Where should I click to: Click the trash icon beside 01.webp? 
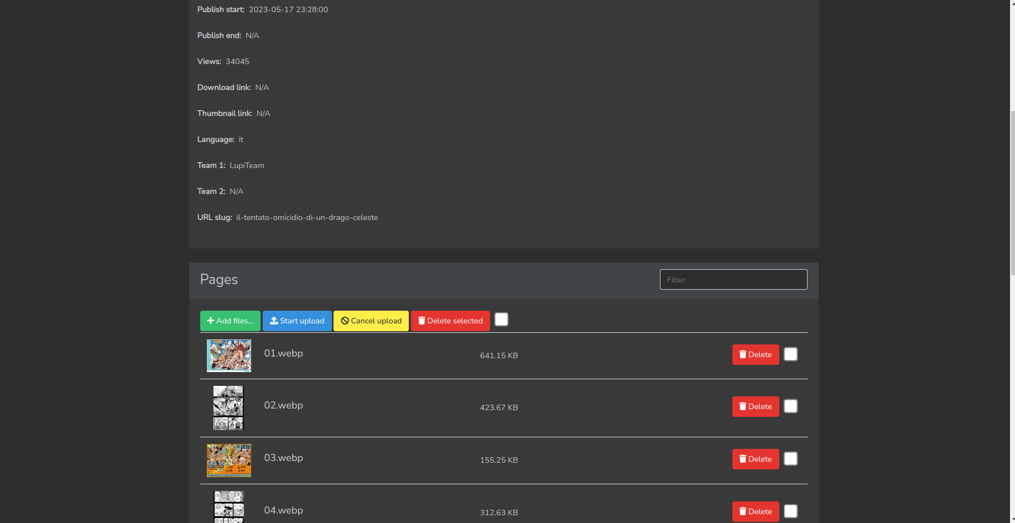tap(742, 354)
